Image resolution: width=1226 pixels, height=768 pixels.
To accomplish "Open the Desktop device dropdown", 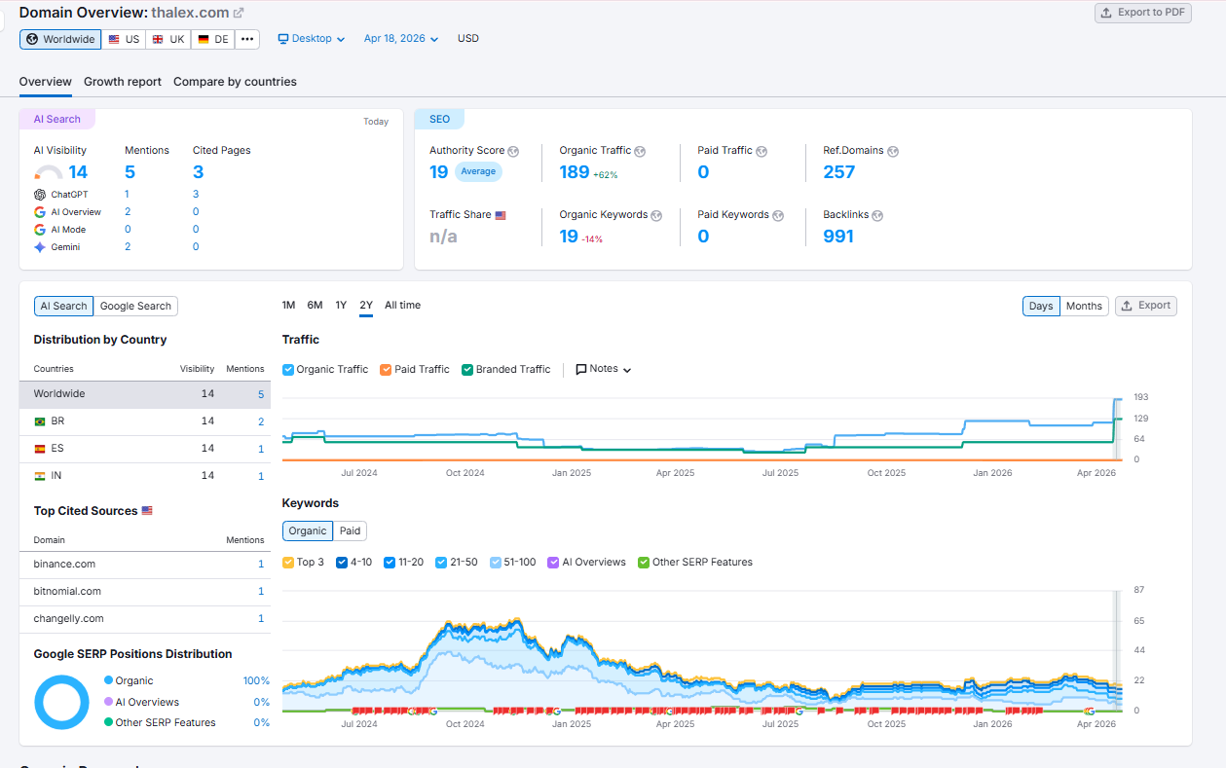I will point(312,39).
